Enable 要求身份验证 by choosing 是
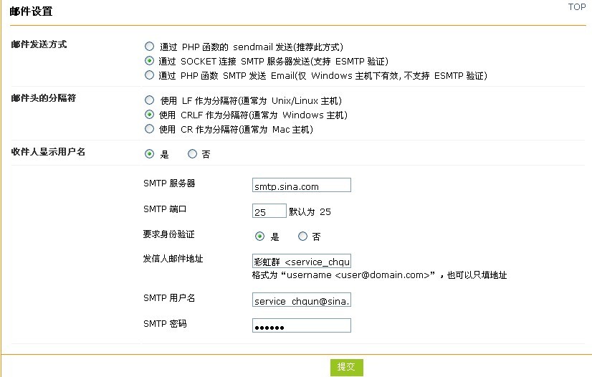Screen dimensions: 592x377 tap(259, 237)
